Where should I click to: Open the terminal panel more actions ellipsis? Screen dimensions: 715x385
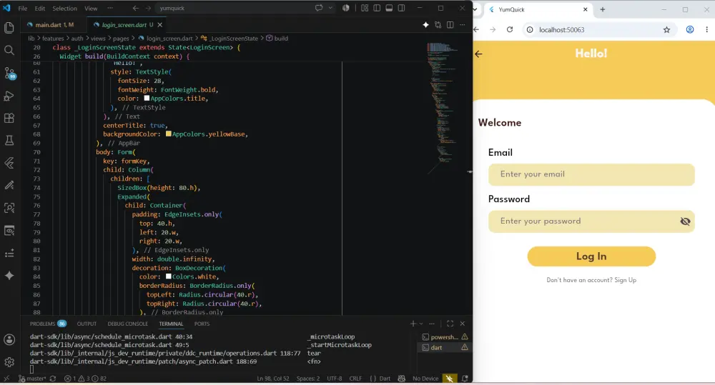click(432, 324)
